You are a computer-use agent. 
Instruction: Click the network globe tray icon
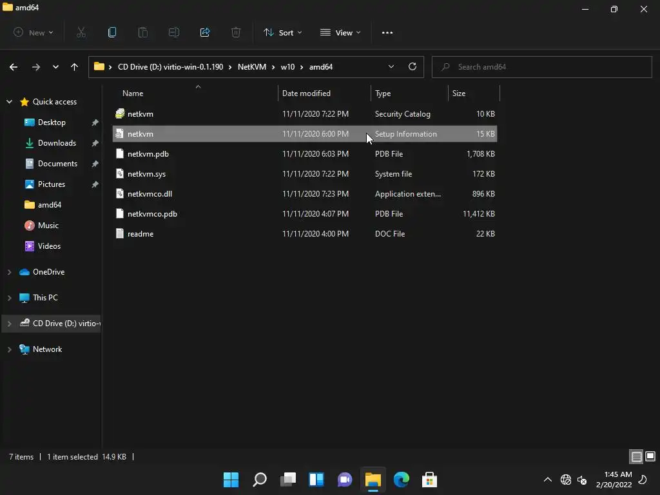pyautogui.click(x=566, y=480)
